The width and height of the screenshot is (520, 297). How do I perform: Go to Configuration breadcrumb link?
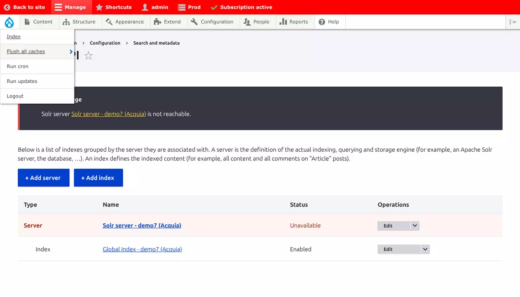point(105,43)
